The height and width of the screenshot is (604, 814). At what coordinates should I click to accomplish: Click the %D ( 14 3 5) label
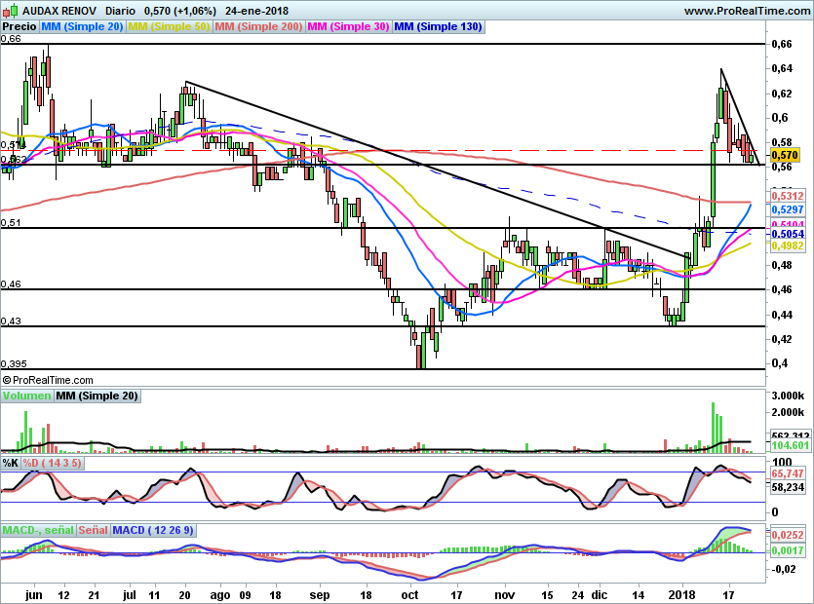pos(52,463)
